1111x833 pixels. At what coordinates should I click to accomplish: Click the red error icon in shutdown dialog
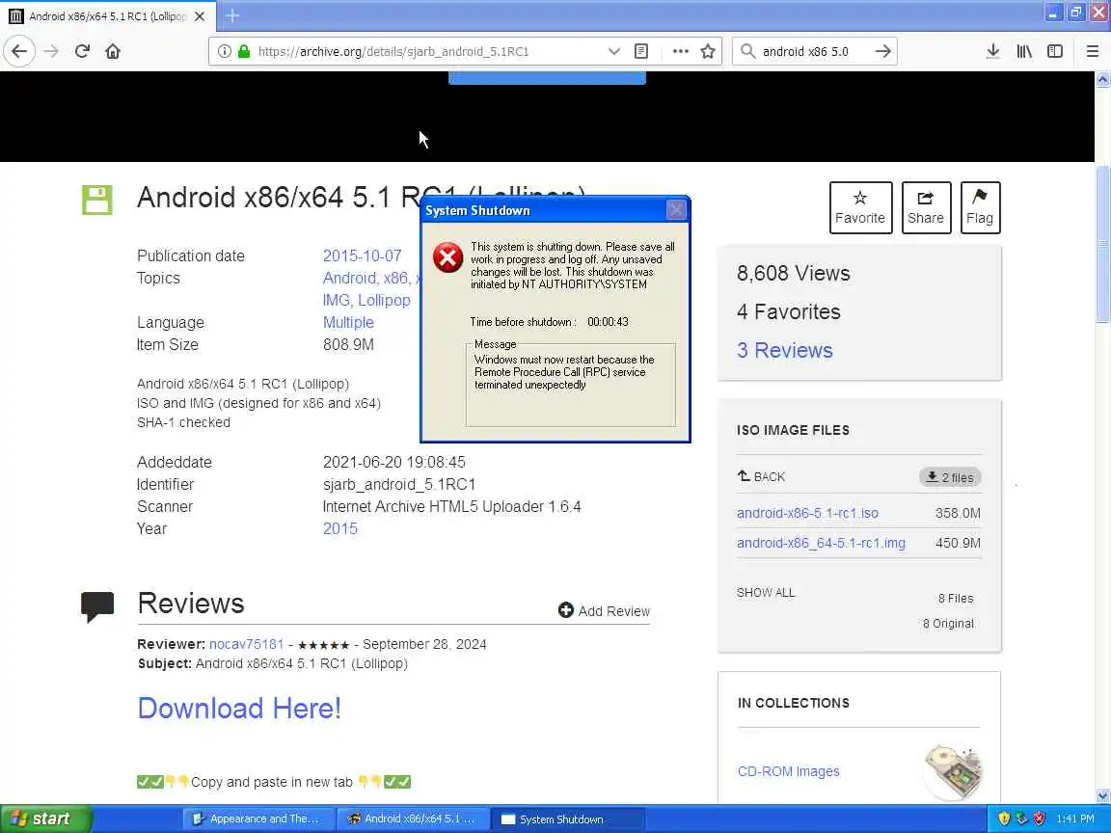pyautogui.click(x=447, y=257)
